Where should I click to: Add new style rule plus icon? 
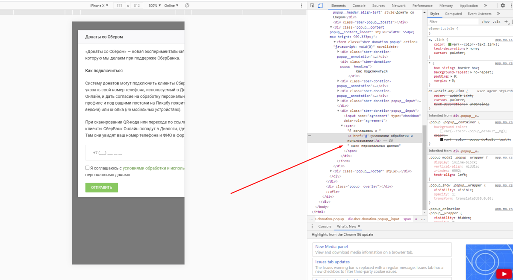[506, 21]
